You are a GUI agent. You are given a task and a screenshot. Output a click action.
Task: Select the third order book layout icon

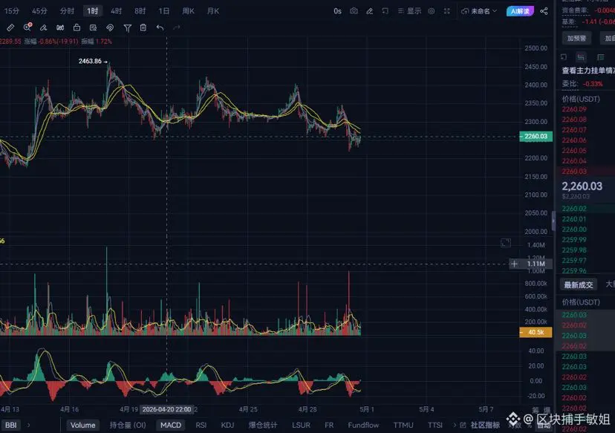tap(600, 57)
